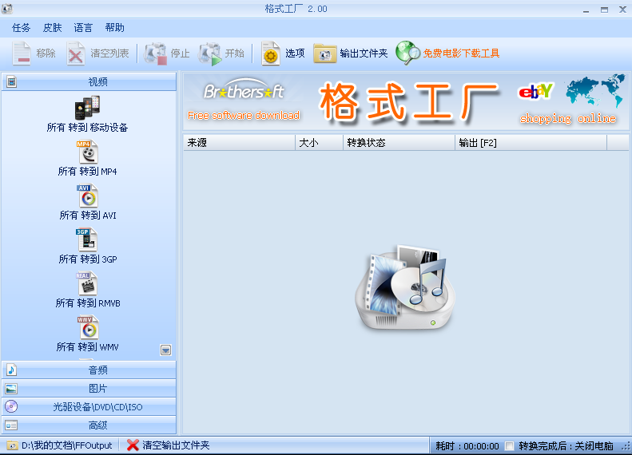This screenshot has height=455, width=632.
Task: Open the 语言 language menu
Action: (83, 28)
